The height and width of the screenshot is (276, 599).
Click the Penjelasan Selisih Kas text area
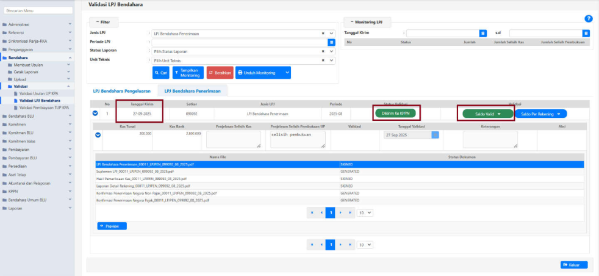coord(233,139)
